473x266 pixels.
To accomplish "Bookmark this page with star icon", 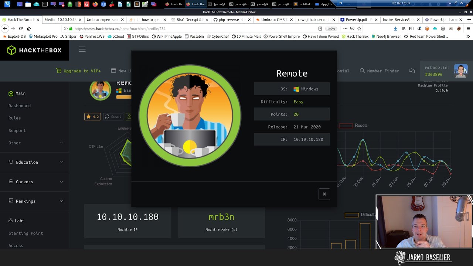I will pyautogui.click(x=360, y=28).
